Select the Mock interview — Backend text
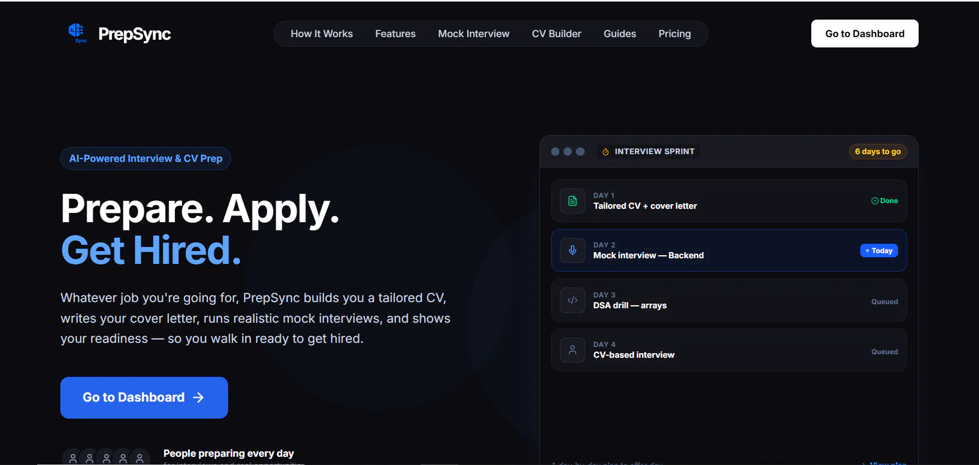979x465 pixels. pos(648,255)
